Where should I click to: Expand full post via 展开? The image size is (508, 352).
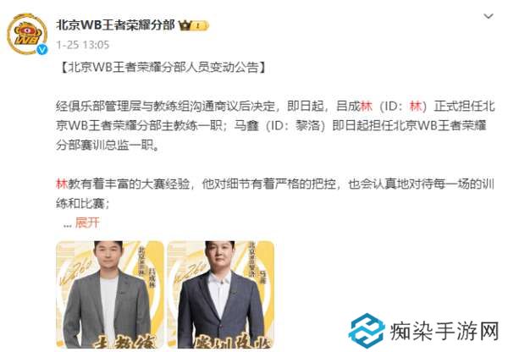[x=87, y=223]
